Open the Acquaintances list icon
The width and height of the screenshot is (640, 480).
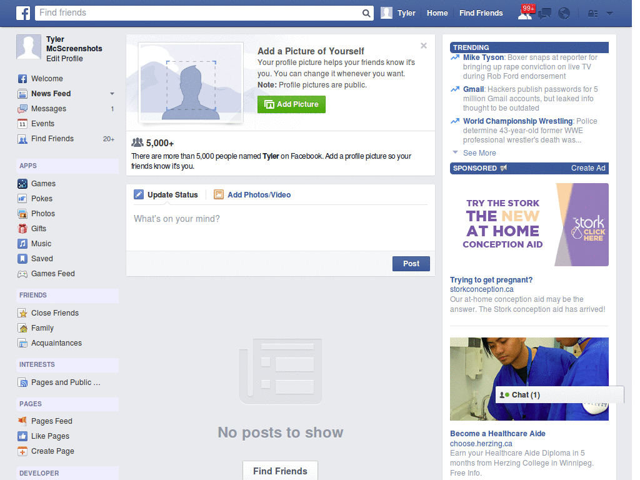pyautogui.click(x=22, y=343)
